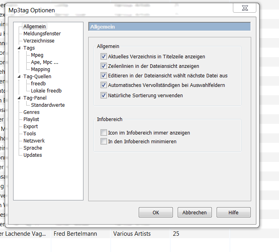This screenshot has width=279, height=252.
Task: Open the Export options page
Action: pos(31,126)
